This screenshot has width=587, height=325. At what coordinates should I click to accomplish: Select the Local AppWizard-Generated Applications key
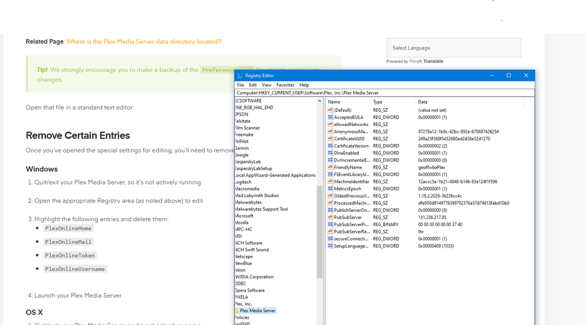click(275, 175)
